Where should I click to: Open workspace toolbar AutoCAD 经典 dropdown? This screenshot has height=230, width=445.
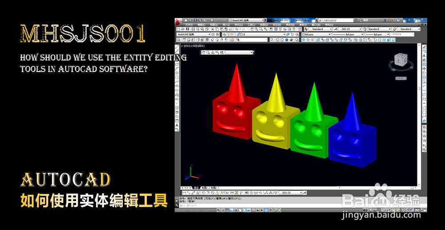coord(194,34)
